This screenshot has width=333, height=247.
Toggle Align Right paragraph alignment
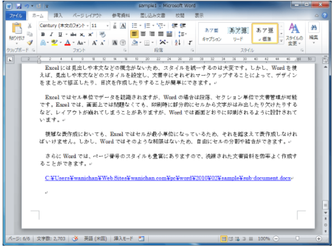coord(152,34)
